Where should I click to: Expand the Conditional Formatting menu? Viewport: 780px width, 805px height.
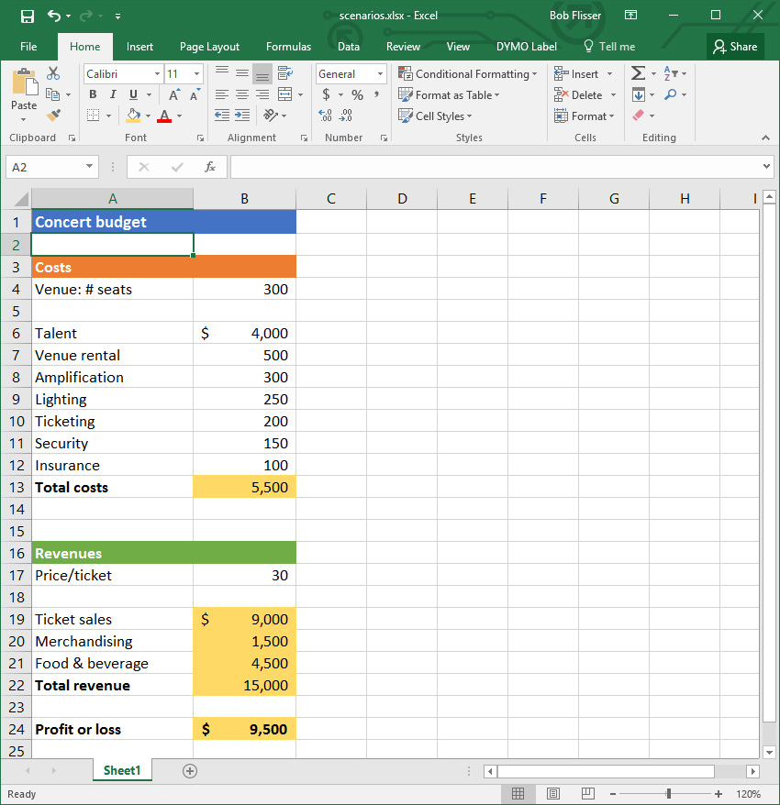[468, 74]
